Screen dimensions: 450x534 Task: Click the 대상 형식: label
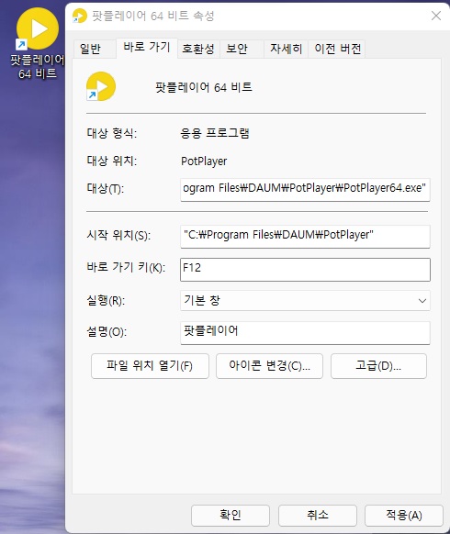[x=112, y=133]
